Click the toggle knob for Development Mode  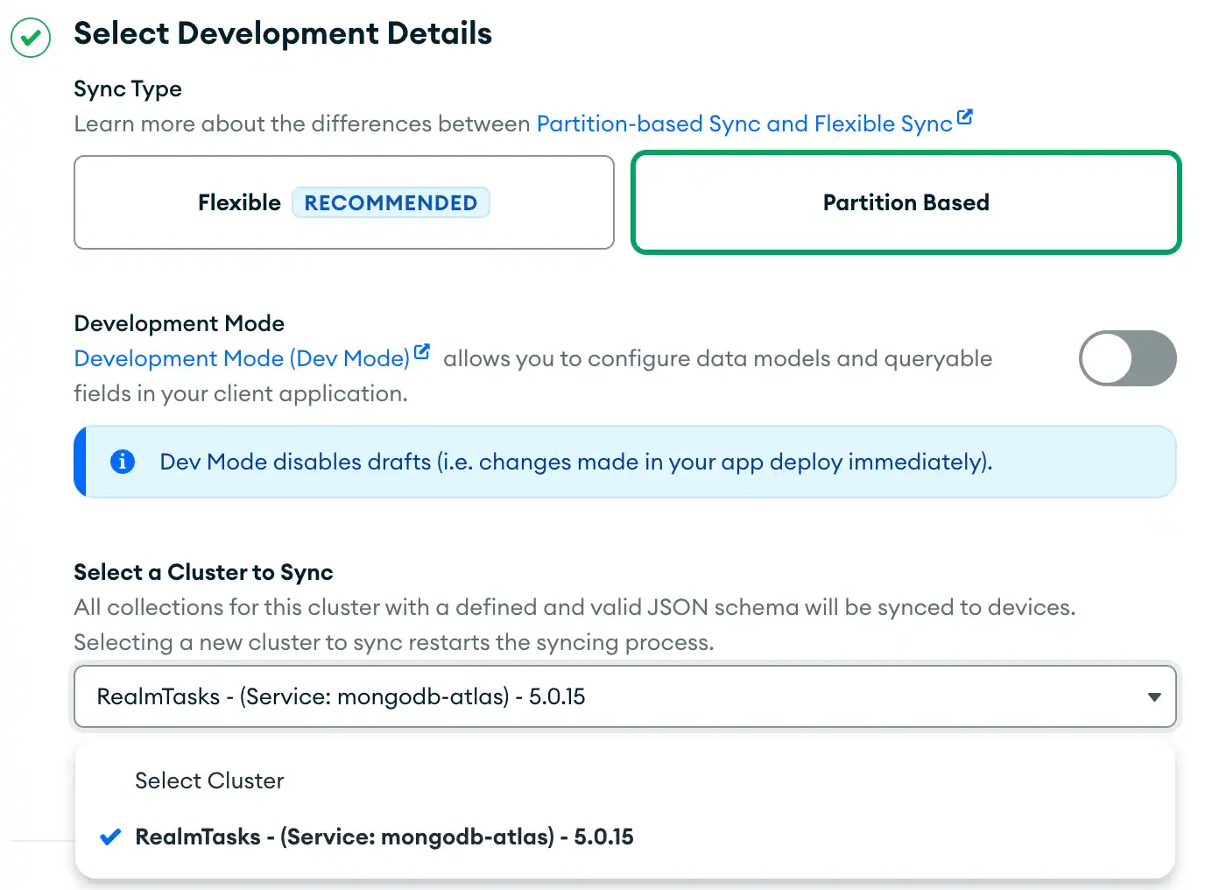(x=1105, y=358)
